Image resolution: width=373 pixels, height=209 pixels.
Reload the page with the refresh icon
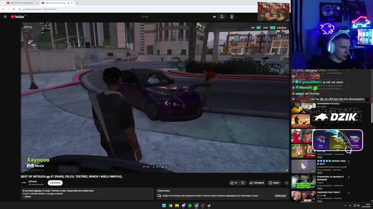point(13,9)
